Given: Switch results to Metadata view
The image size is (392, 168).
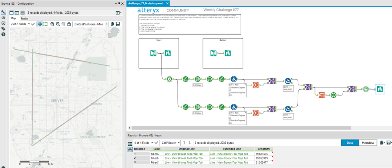Looking at the screenshot, I should pos(368,143).
